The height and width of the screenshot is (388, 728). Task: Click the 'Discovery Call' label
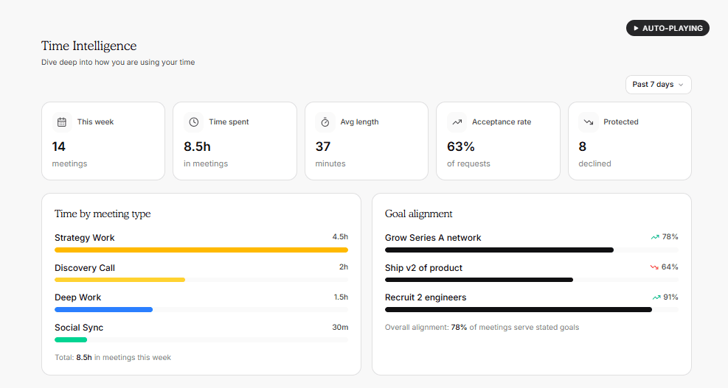click(x=85, y=268)
